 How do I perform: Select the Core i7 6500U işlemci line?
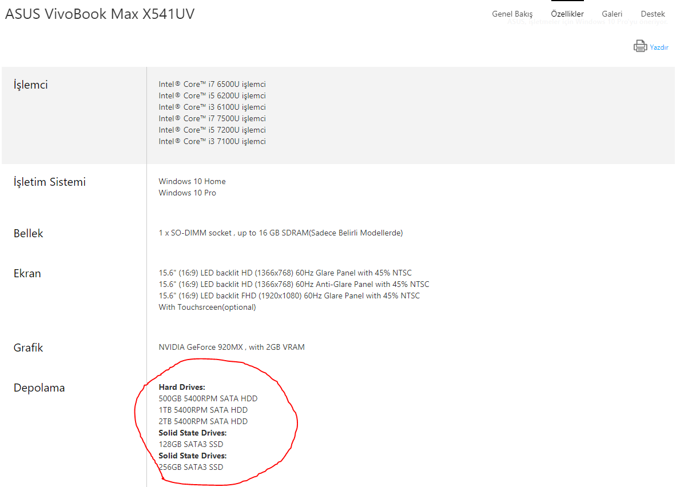[x=212, y=84]
